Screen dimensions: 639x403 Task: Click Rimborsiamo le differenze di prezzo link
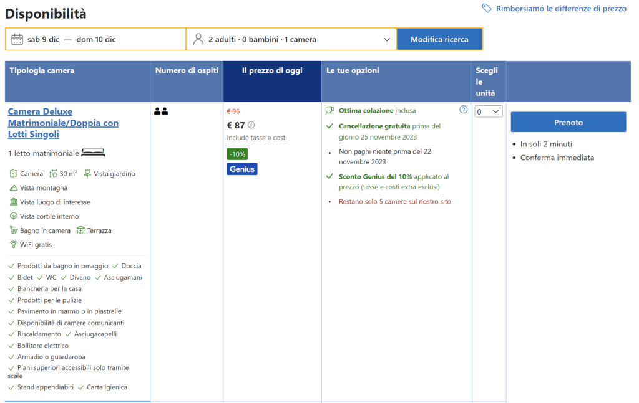click(561, 9)
